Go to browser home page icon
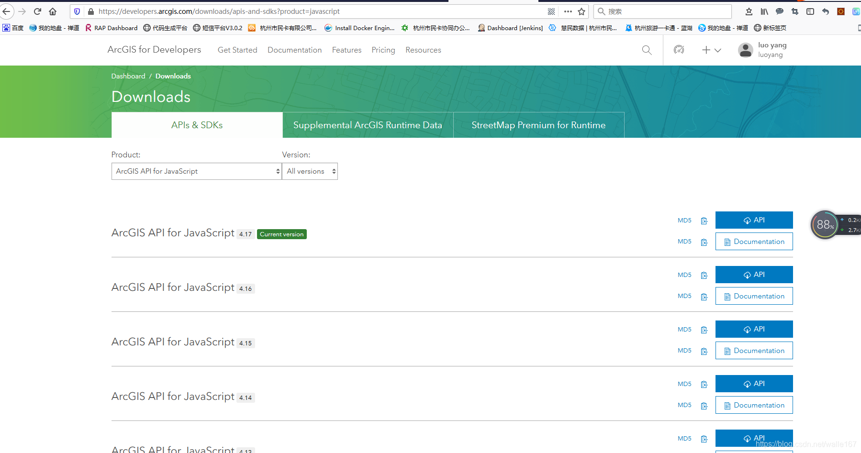 (53, 11)
